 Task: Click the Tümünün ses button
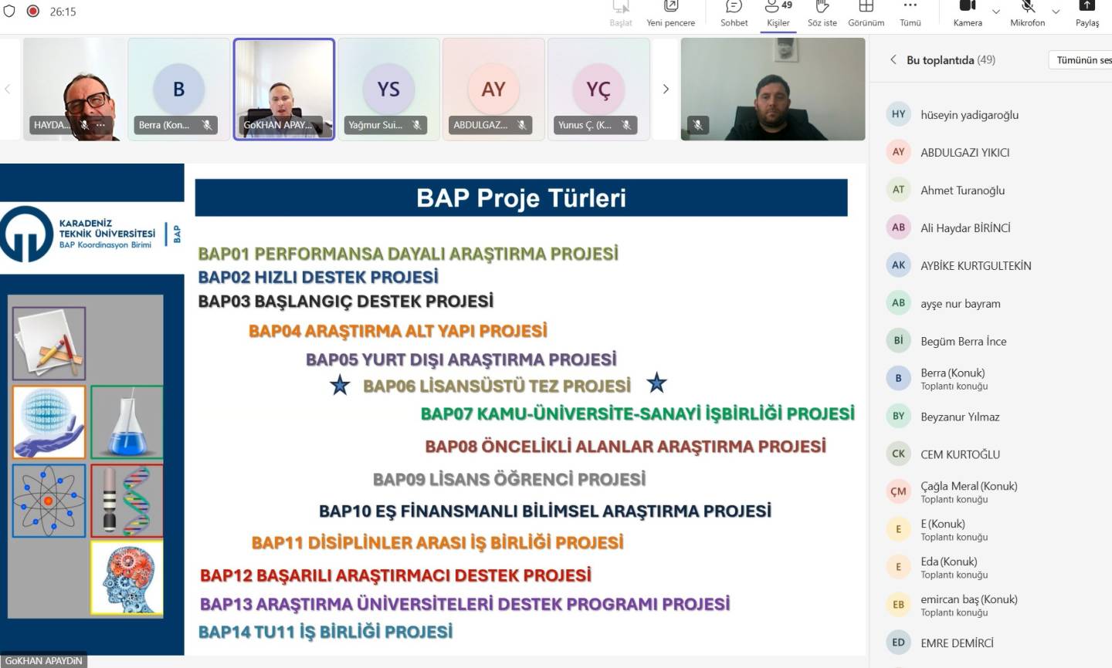[1083, 60]
